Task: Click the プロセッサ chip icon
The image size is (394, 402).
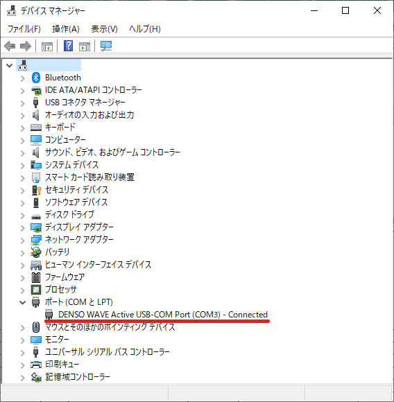Action: tap(36, 290)
